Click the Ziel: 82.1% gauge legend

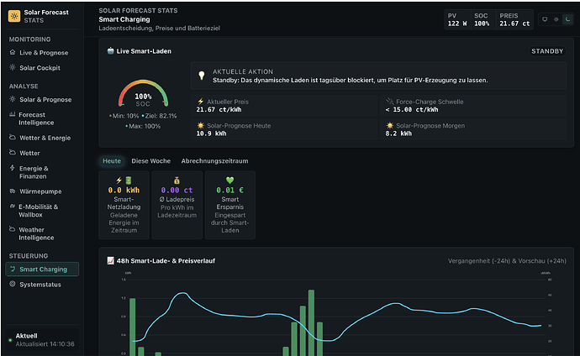tap(159, 116)
